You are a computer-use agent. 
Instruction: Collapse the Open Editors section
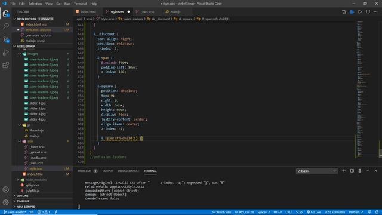pos(42,19)
